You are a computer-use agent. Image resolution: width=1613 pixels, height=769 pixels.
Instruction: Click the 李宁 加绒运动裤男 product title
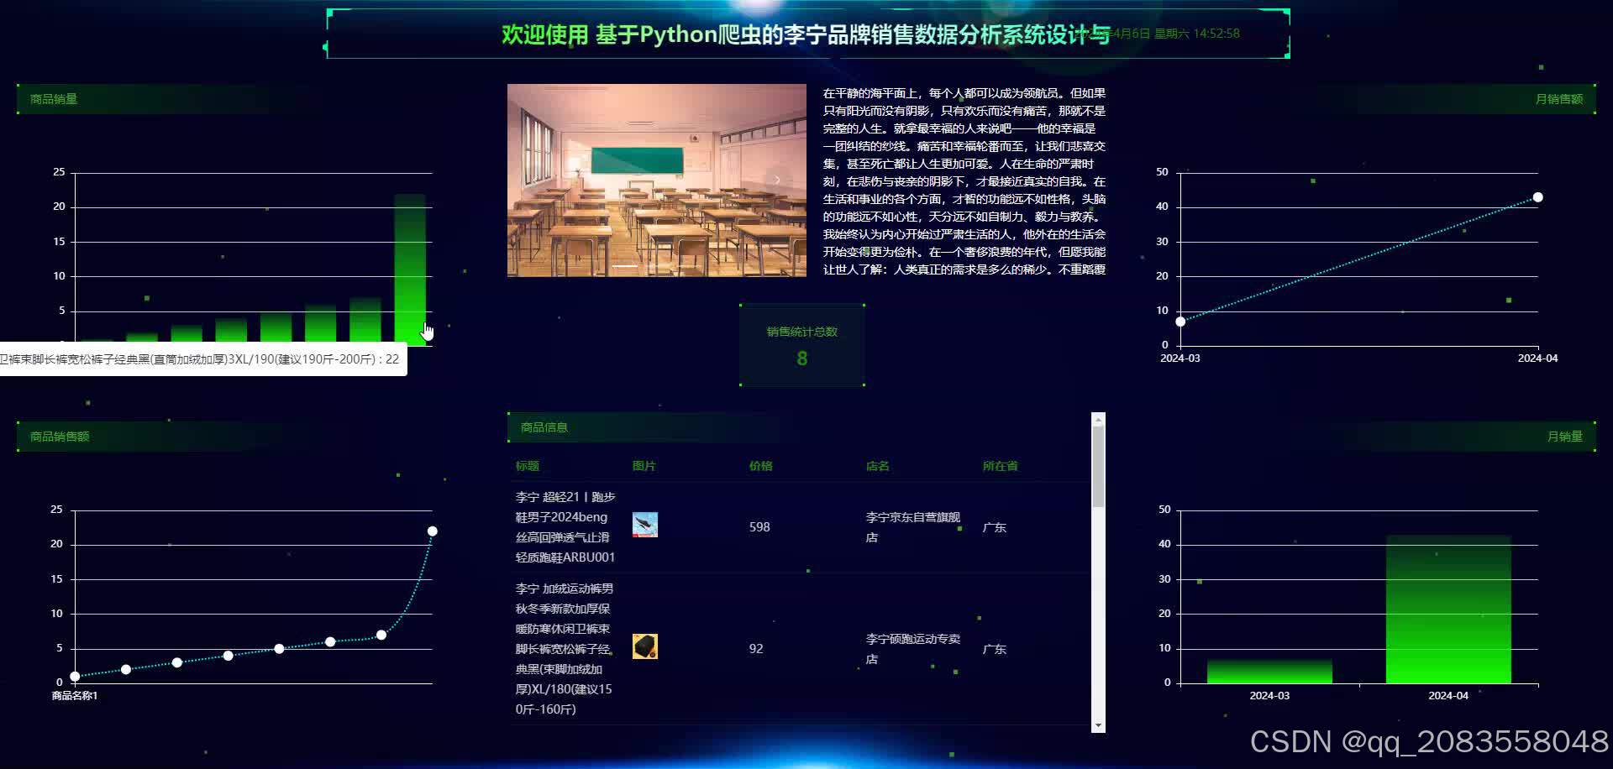click(565, 649)
